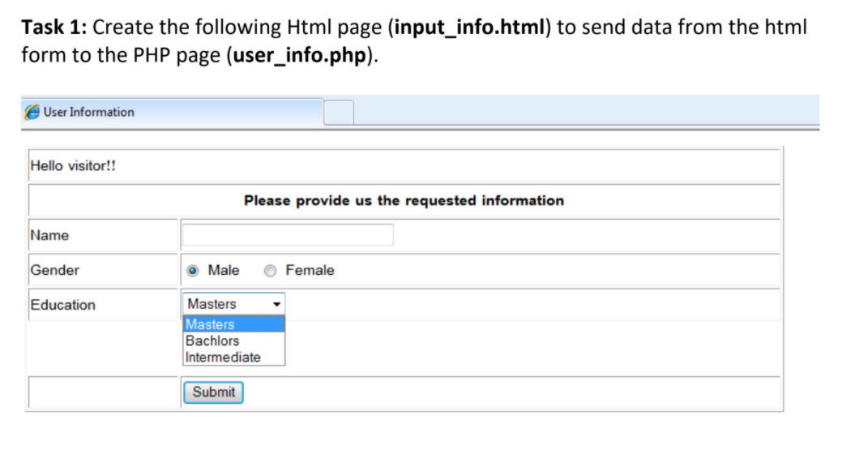This screenshot has height=454, width=855.
Task: Click the "Hello visitor!!" text
Action: [x=73, y=166]
